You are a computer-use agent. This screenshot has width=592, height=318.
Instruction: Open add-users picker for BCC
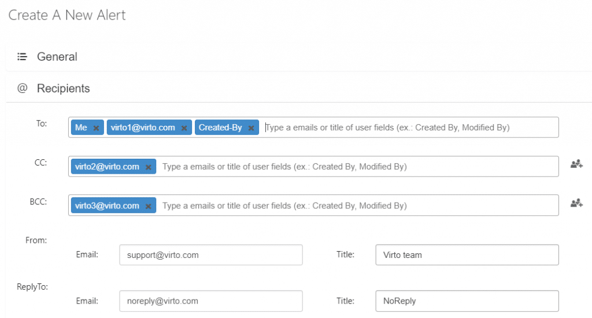pyautogui.click(x=576, y=203)
